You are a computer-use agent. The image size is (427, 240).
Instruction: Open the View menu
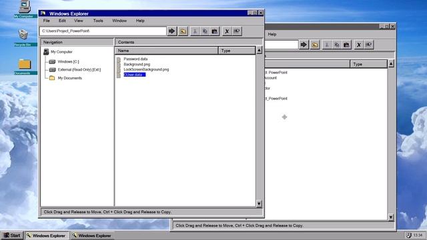[x=79, y=21]
